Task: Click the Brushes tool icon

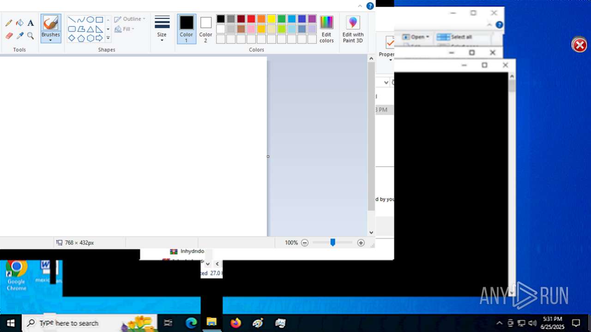Action: pyautogui.click(x=50, y=23)
